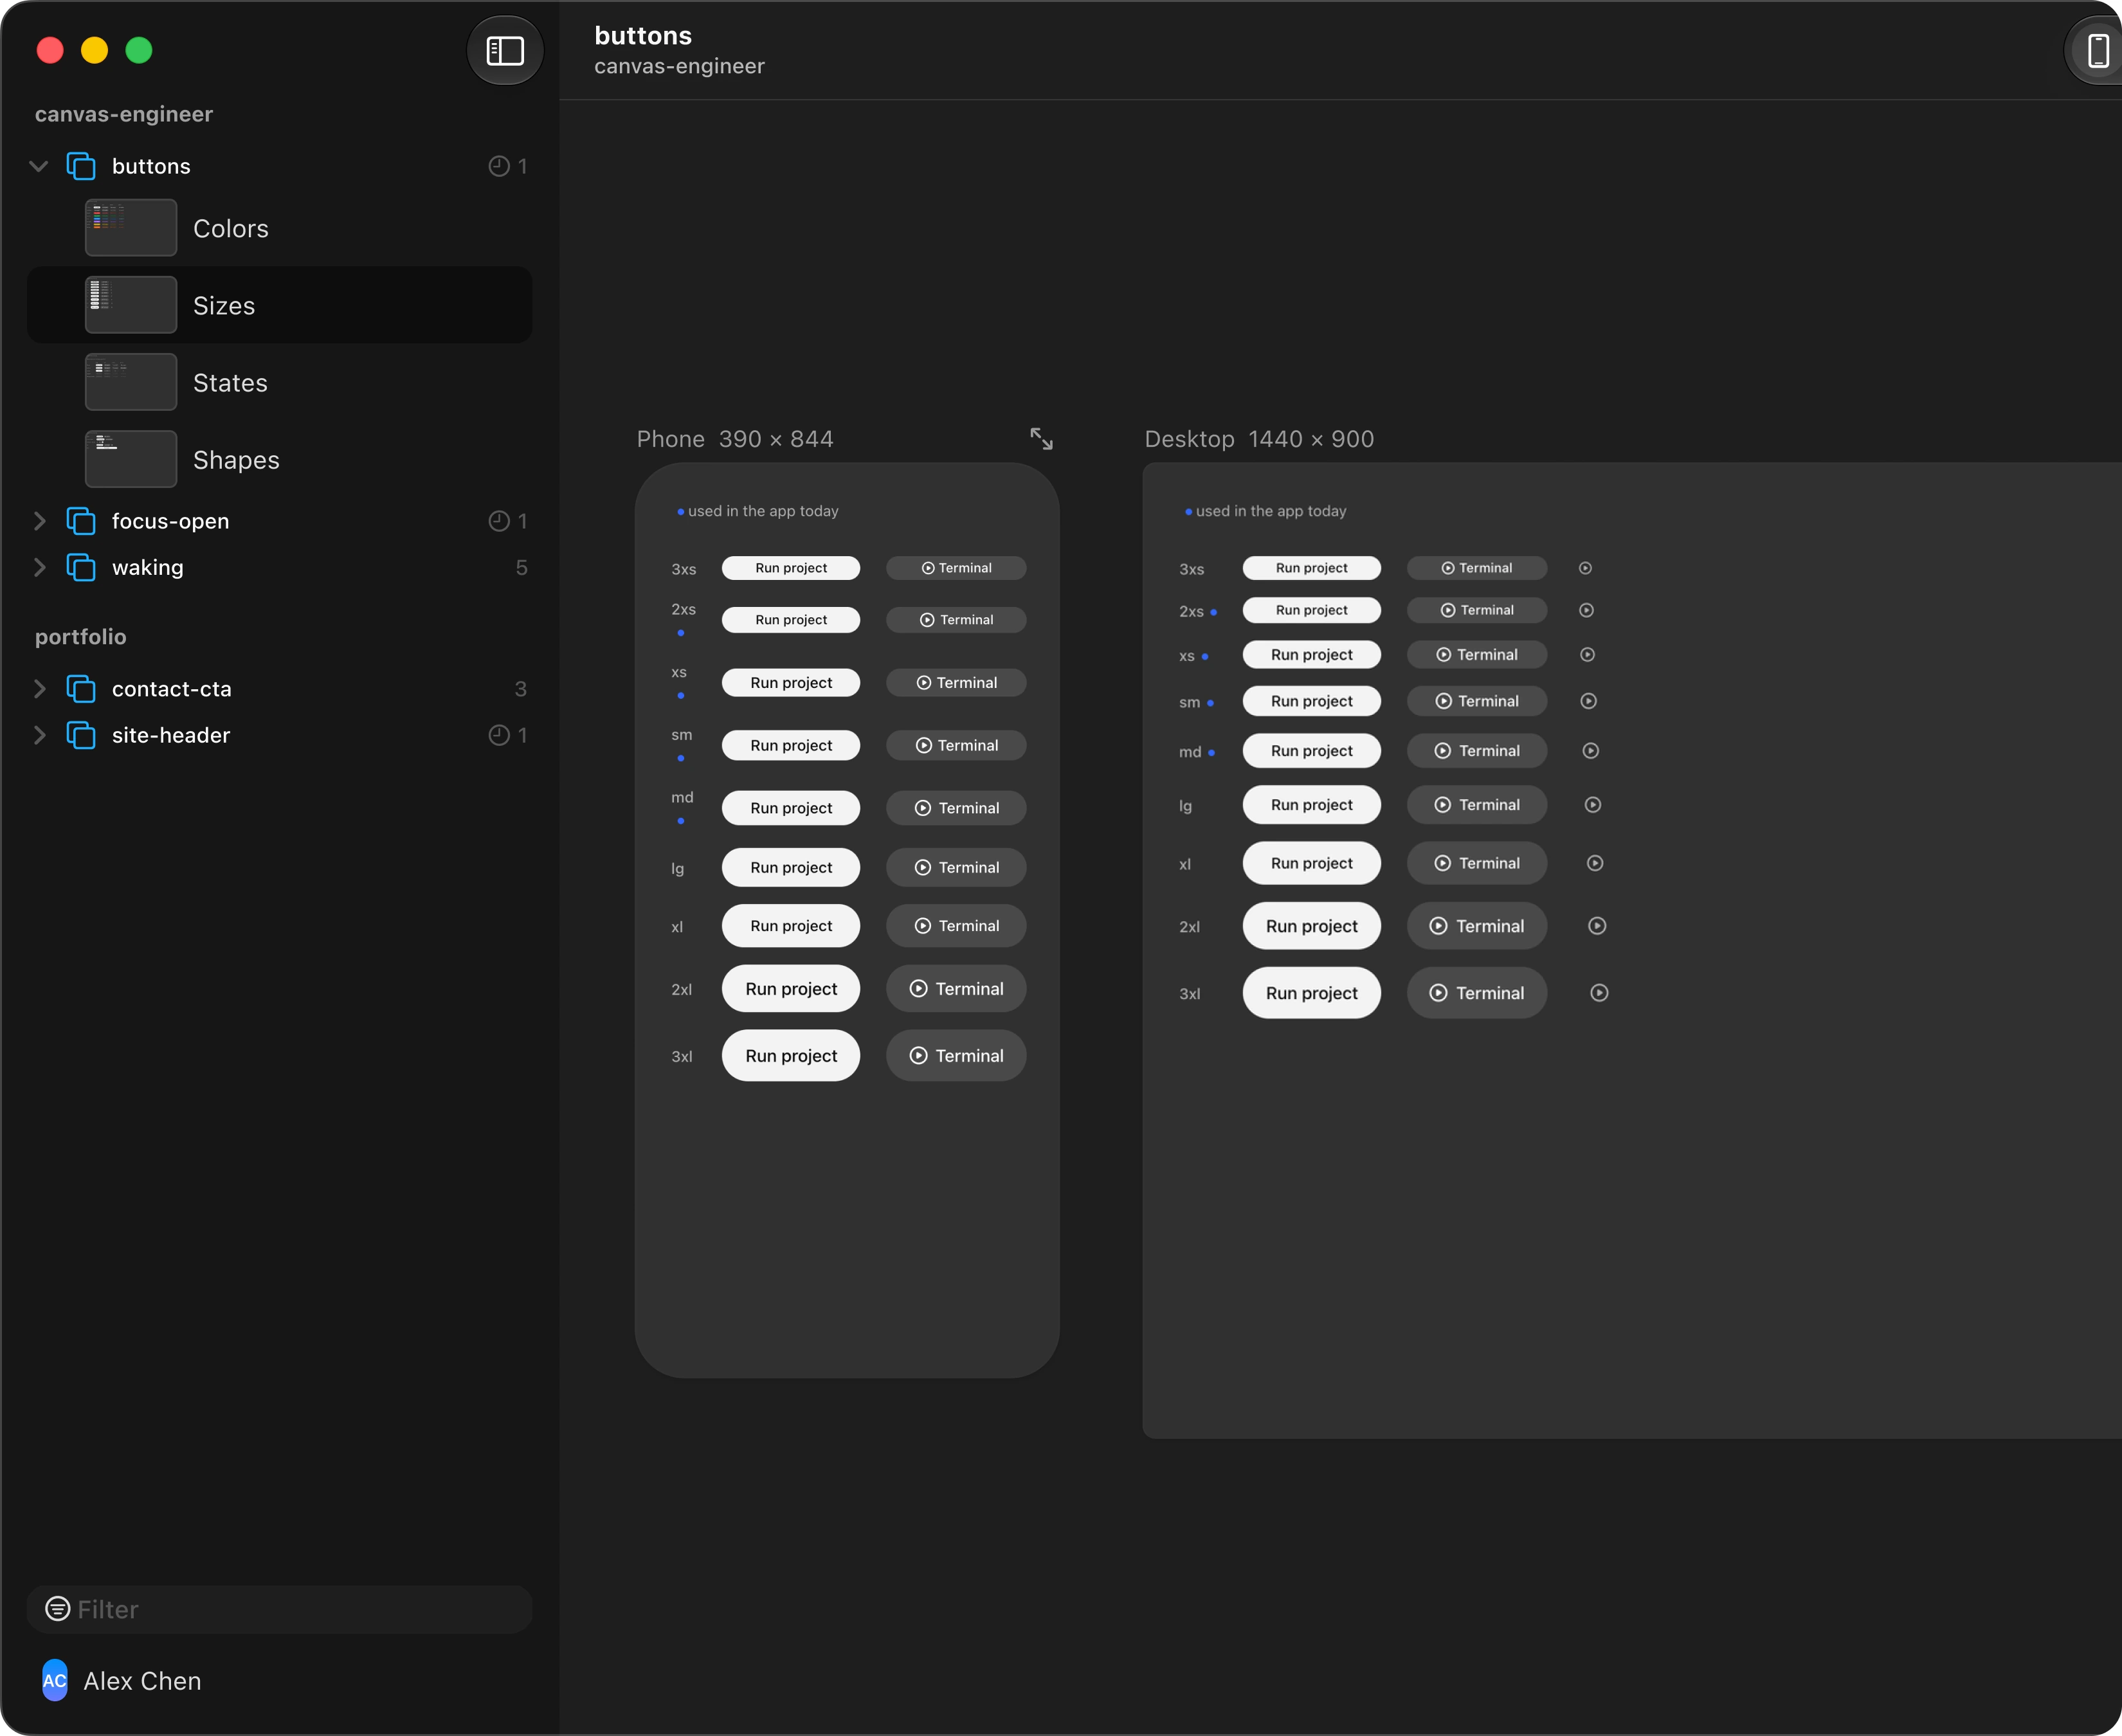The image size is (2122, 1736).
Task: Toggle the sidebar panel icon
Action: (x=505, y=50)
